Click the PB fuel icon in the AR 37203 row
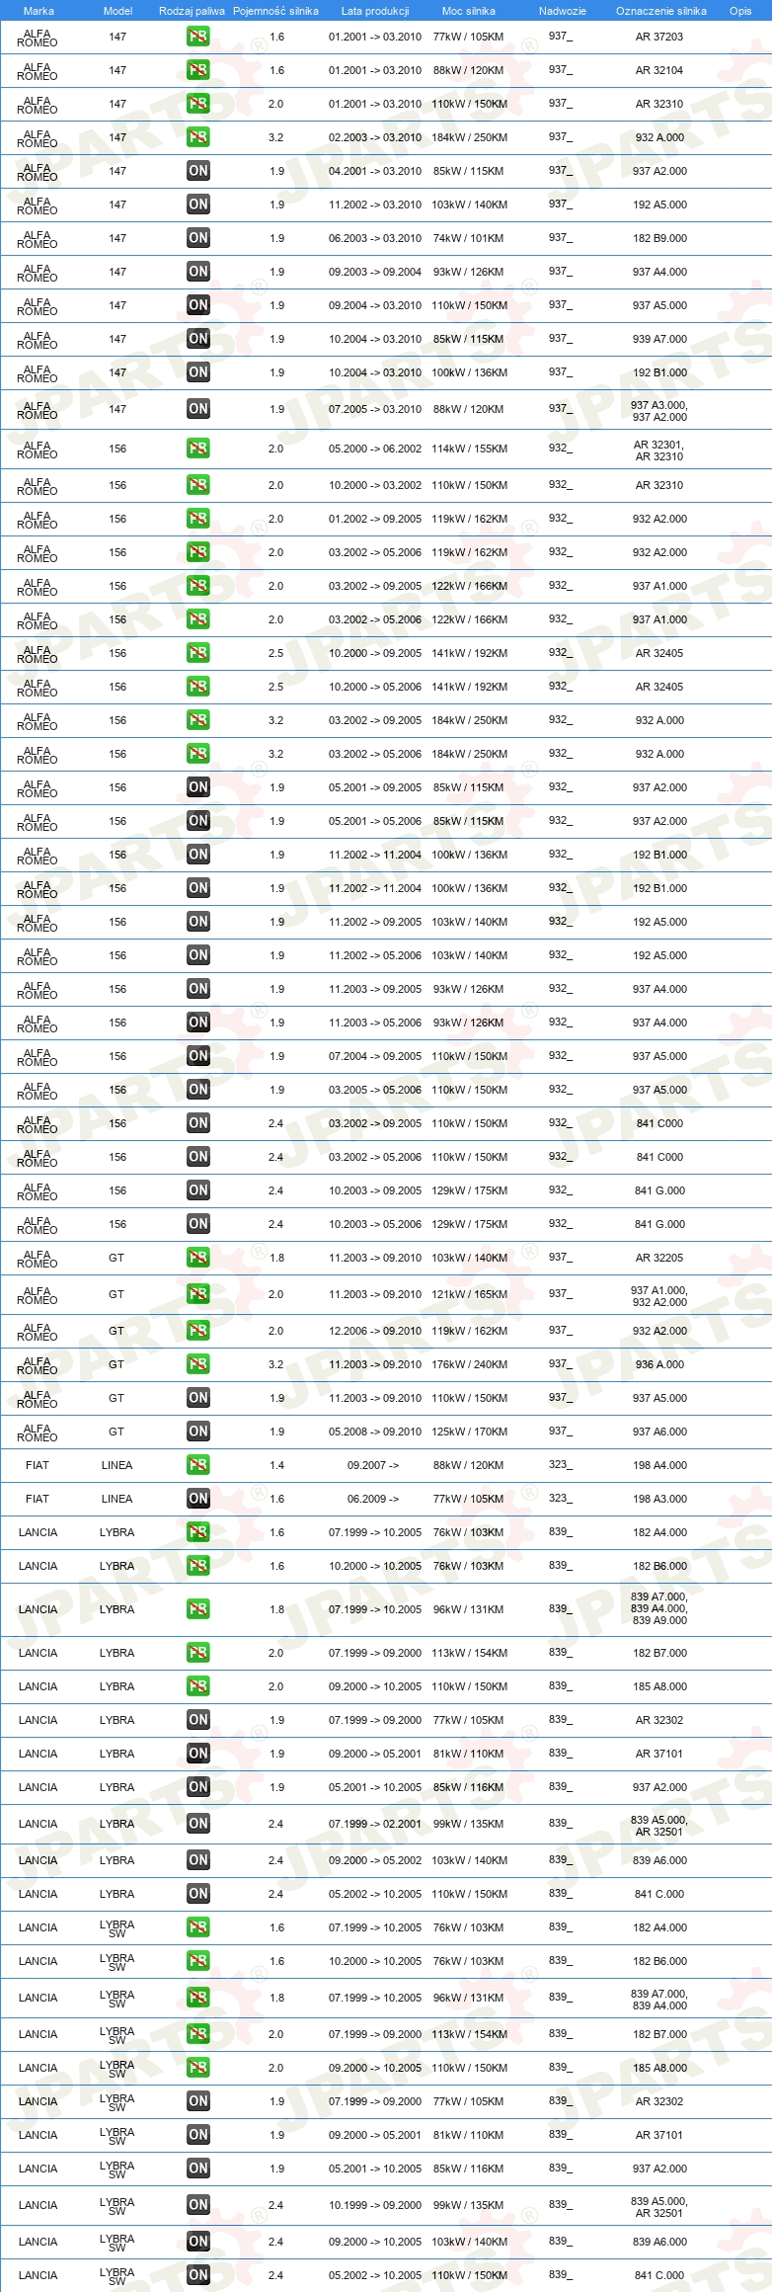 pos(197,37)
